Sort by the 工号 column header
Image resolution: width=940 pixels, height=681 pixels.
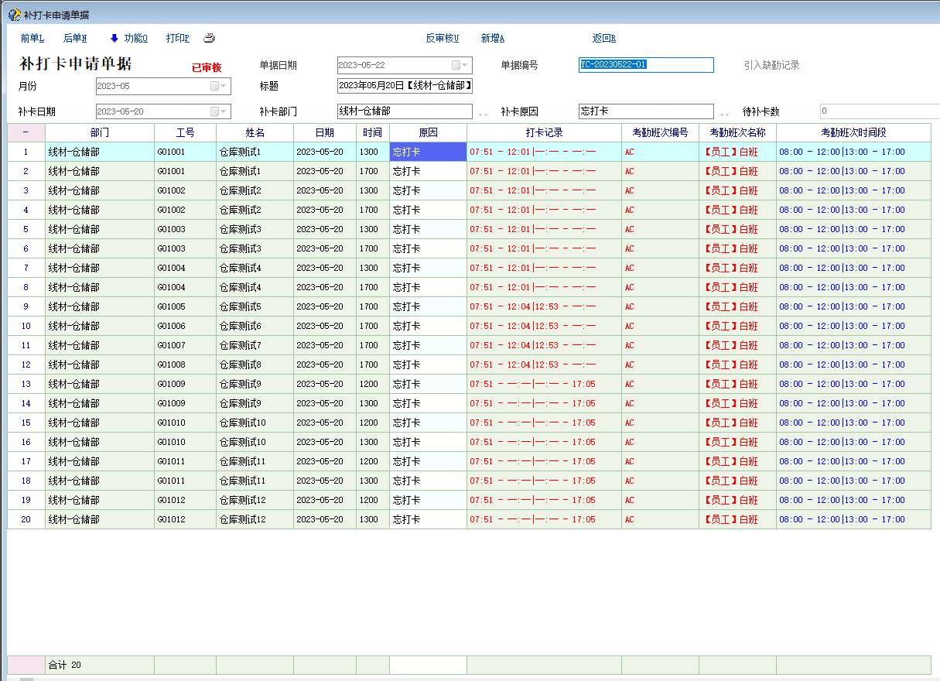click(x=185, y=132)
